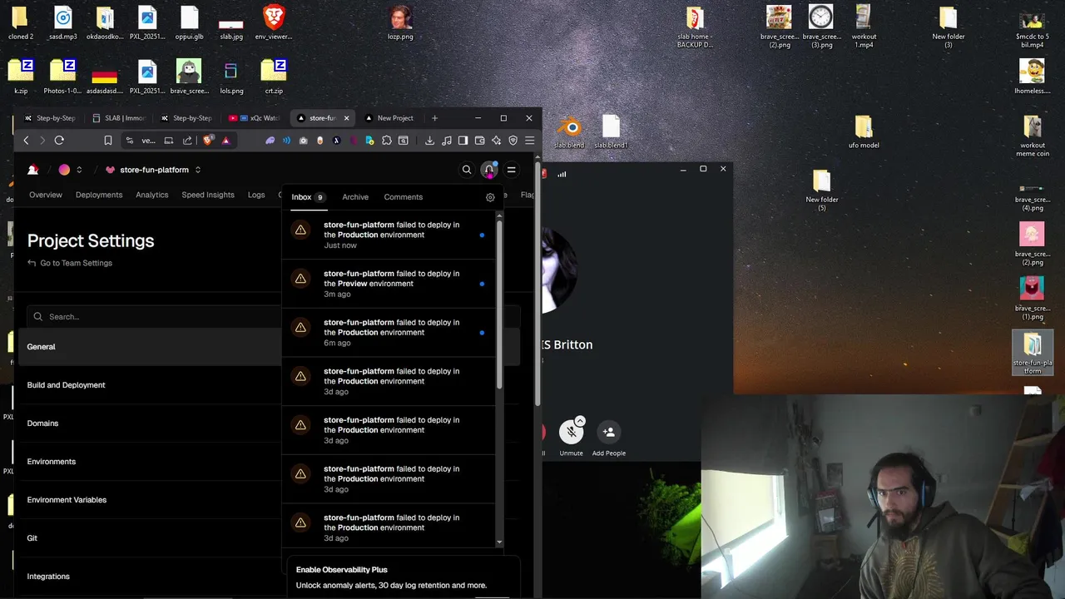Go to Team Settings link
1065x599 pixels.
(70, 263)
